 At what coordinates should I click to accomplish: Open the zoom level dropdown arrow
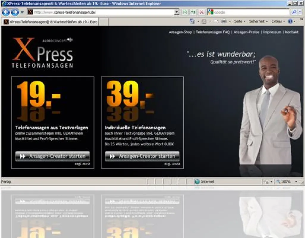coord(296,181)
